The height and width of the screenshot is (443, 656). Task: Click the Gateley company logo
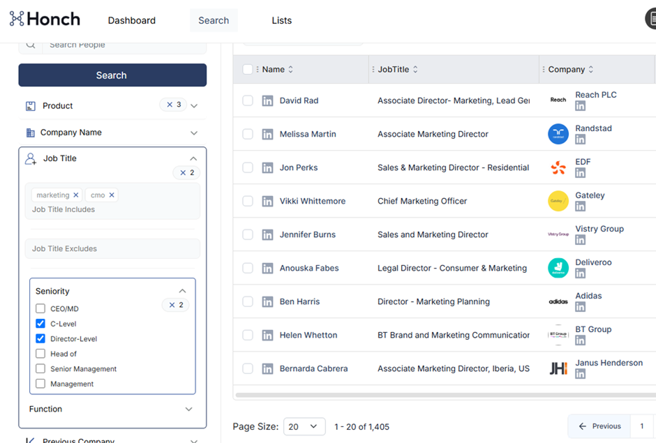coord(558,201)
